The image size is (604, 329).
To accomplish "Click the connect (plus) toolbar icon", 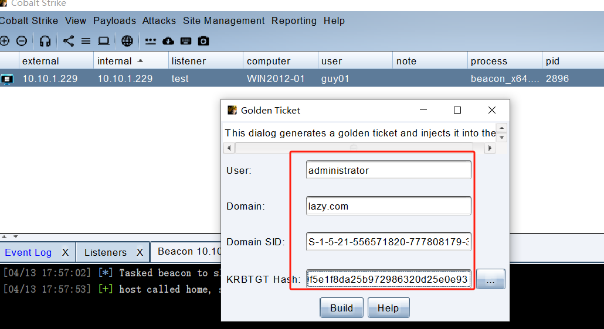I will 4,41.
